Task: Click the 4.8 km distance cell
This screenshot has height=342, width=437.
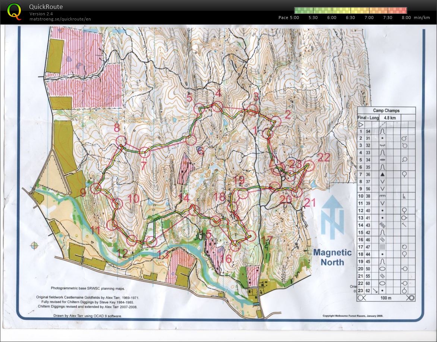Action: (x=389, y=117)
